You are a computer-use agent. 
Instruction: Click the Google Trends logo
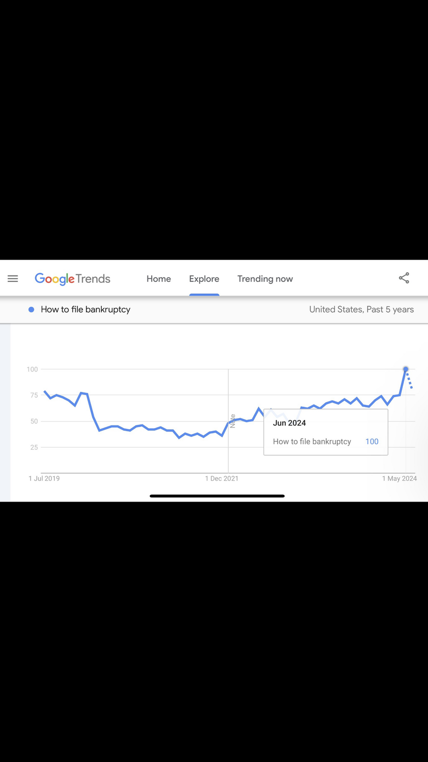click(x=72, y=279)
